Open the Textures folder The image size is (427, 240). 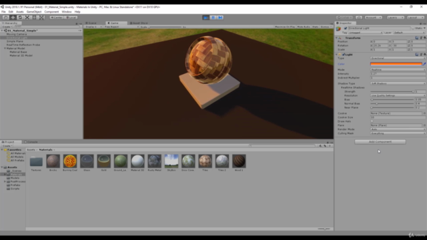pyautogui.click(x=36, y=161)
